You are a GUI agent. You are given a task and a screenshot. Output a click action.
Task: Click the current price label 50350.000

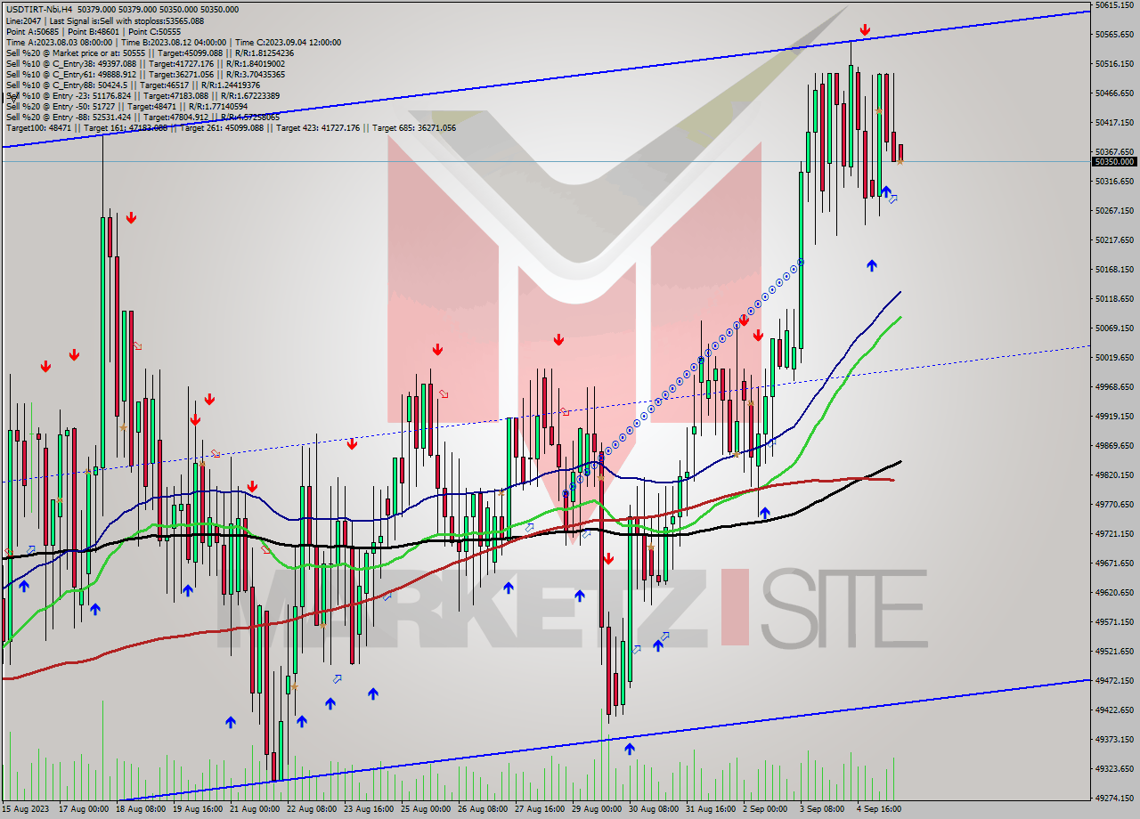click(x=1114, y=162)
